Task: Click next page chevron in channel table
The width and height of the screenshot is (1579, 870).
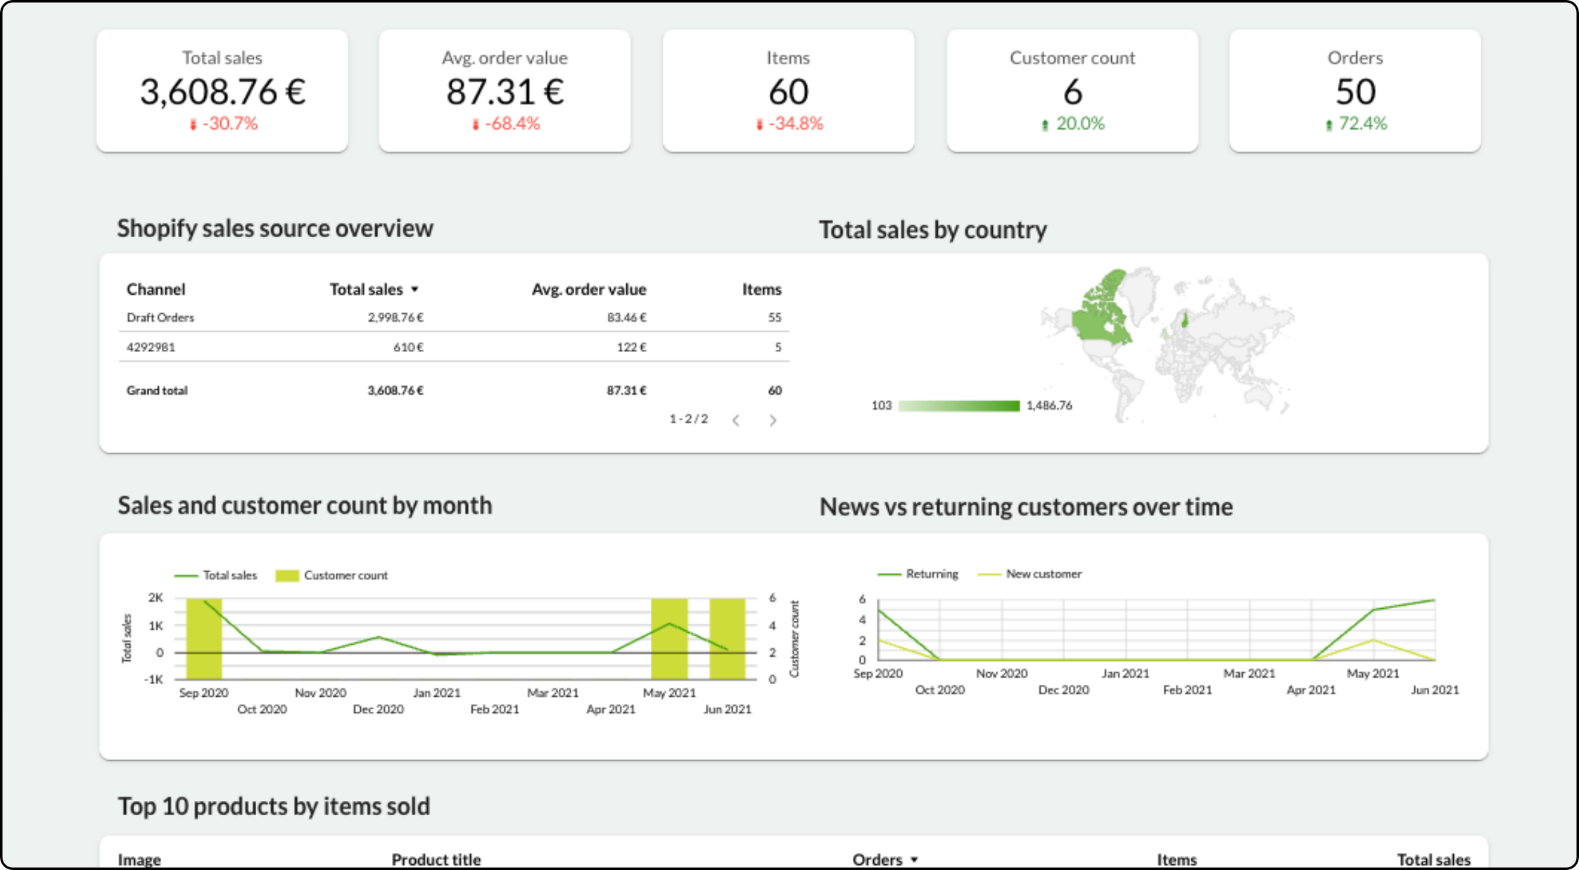Action: [773, 420]
